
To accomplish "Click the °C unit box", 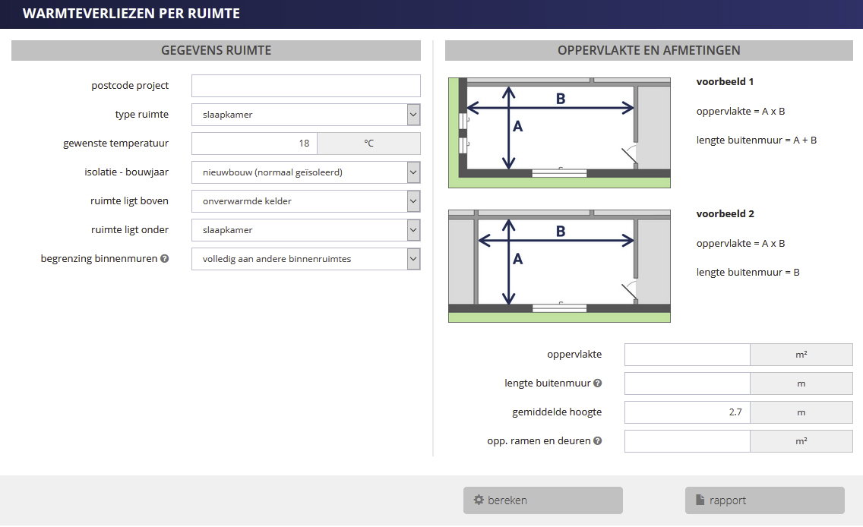I will pyautogui.click(x=368, y=144).
